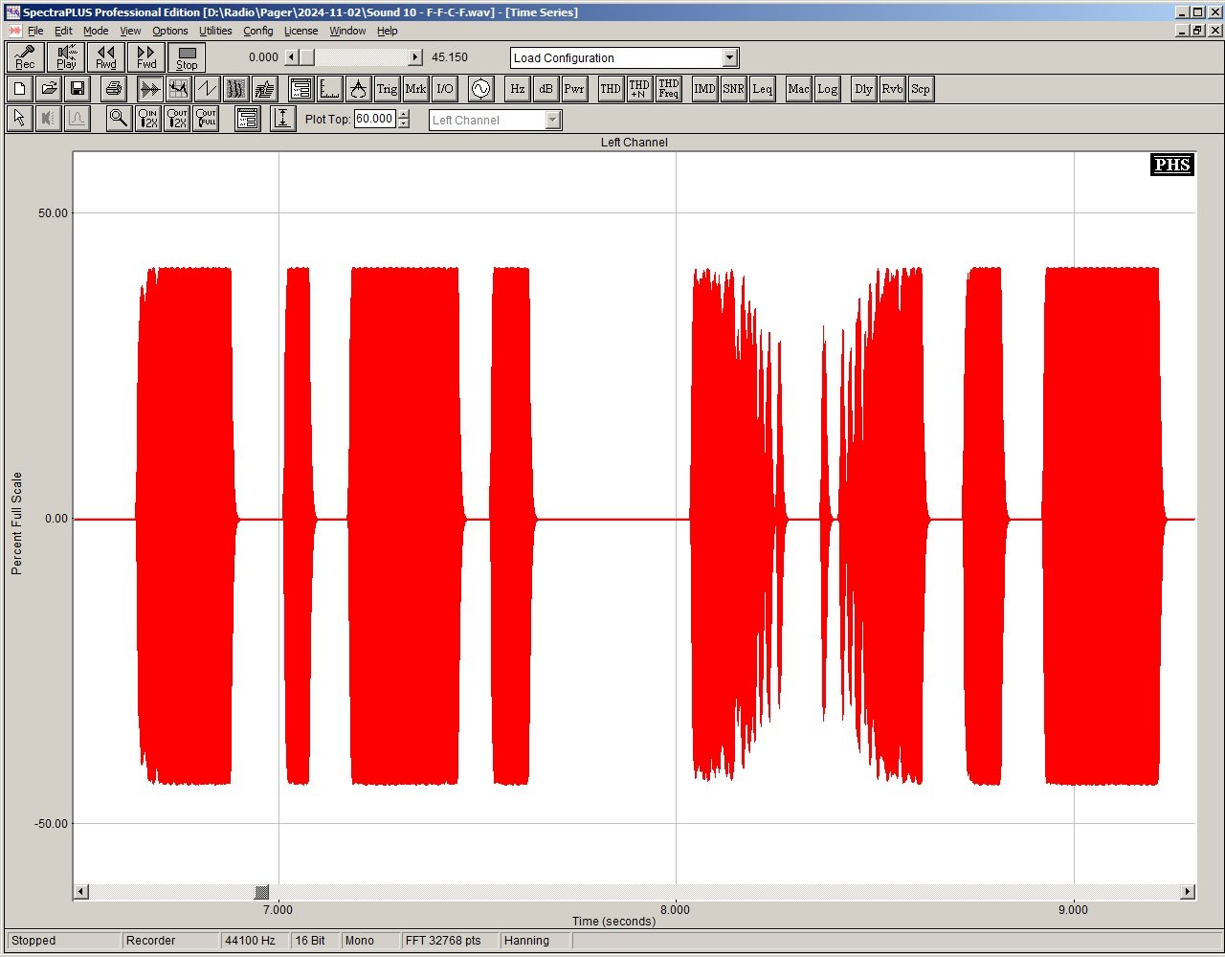The image size is (1225, 957).
Task: Open the Spectrogram view icon
Action: pyautogui.click(x=235, y=89)
